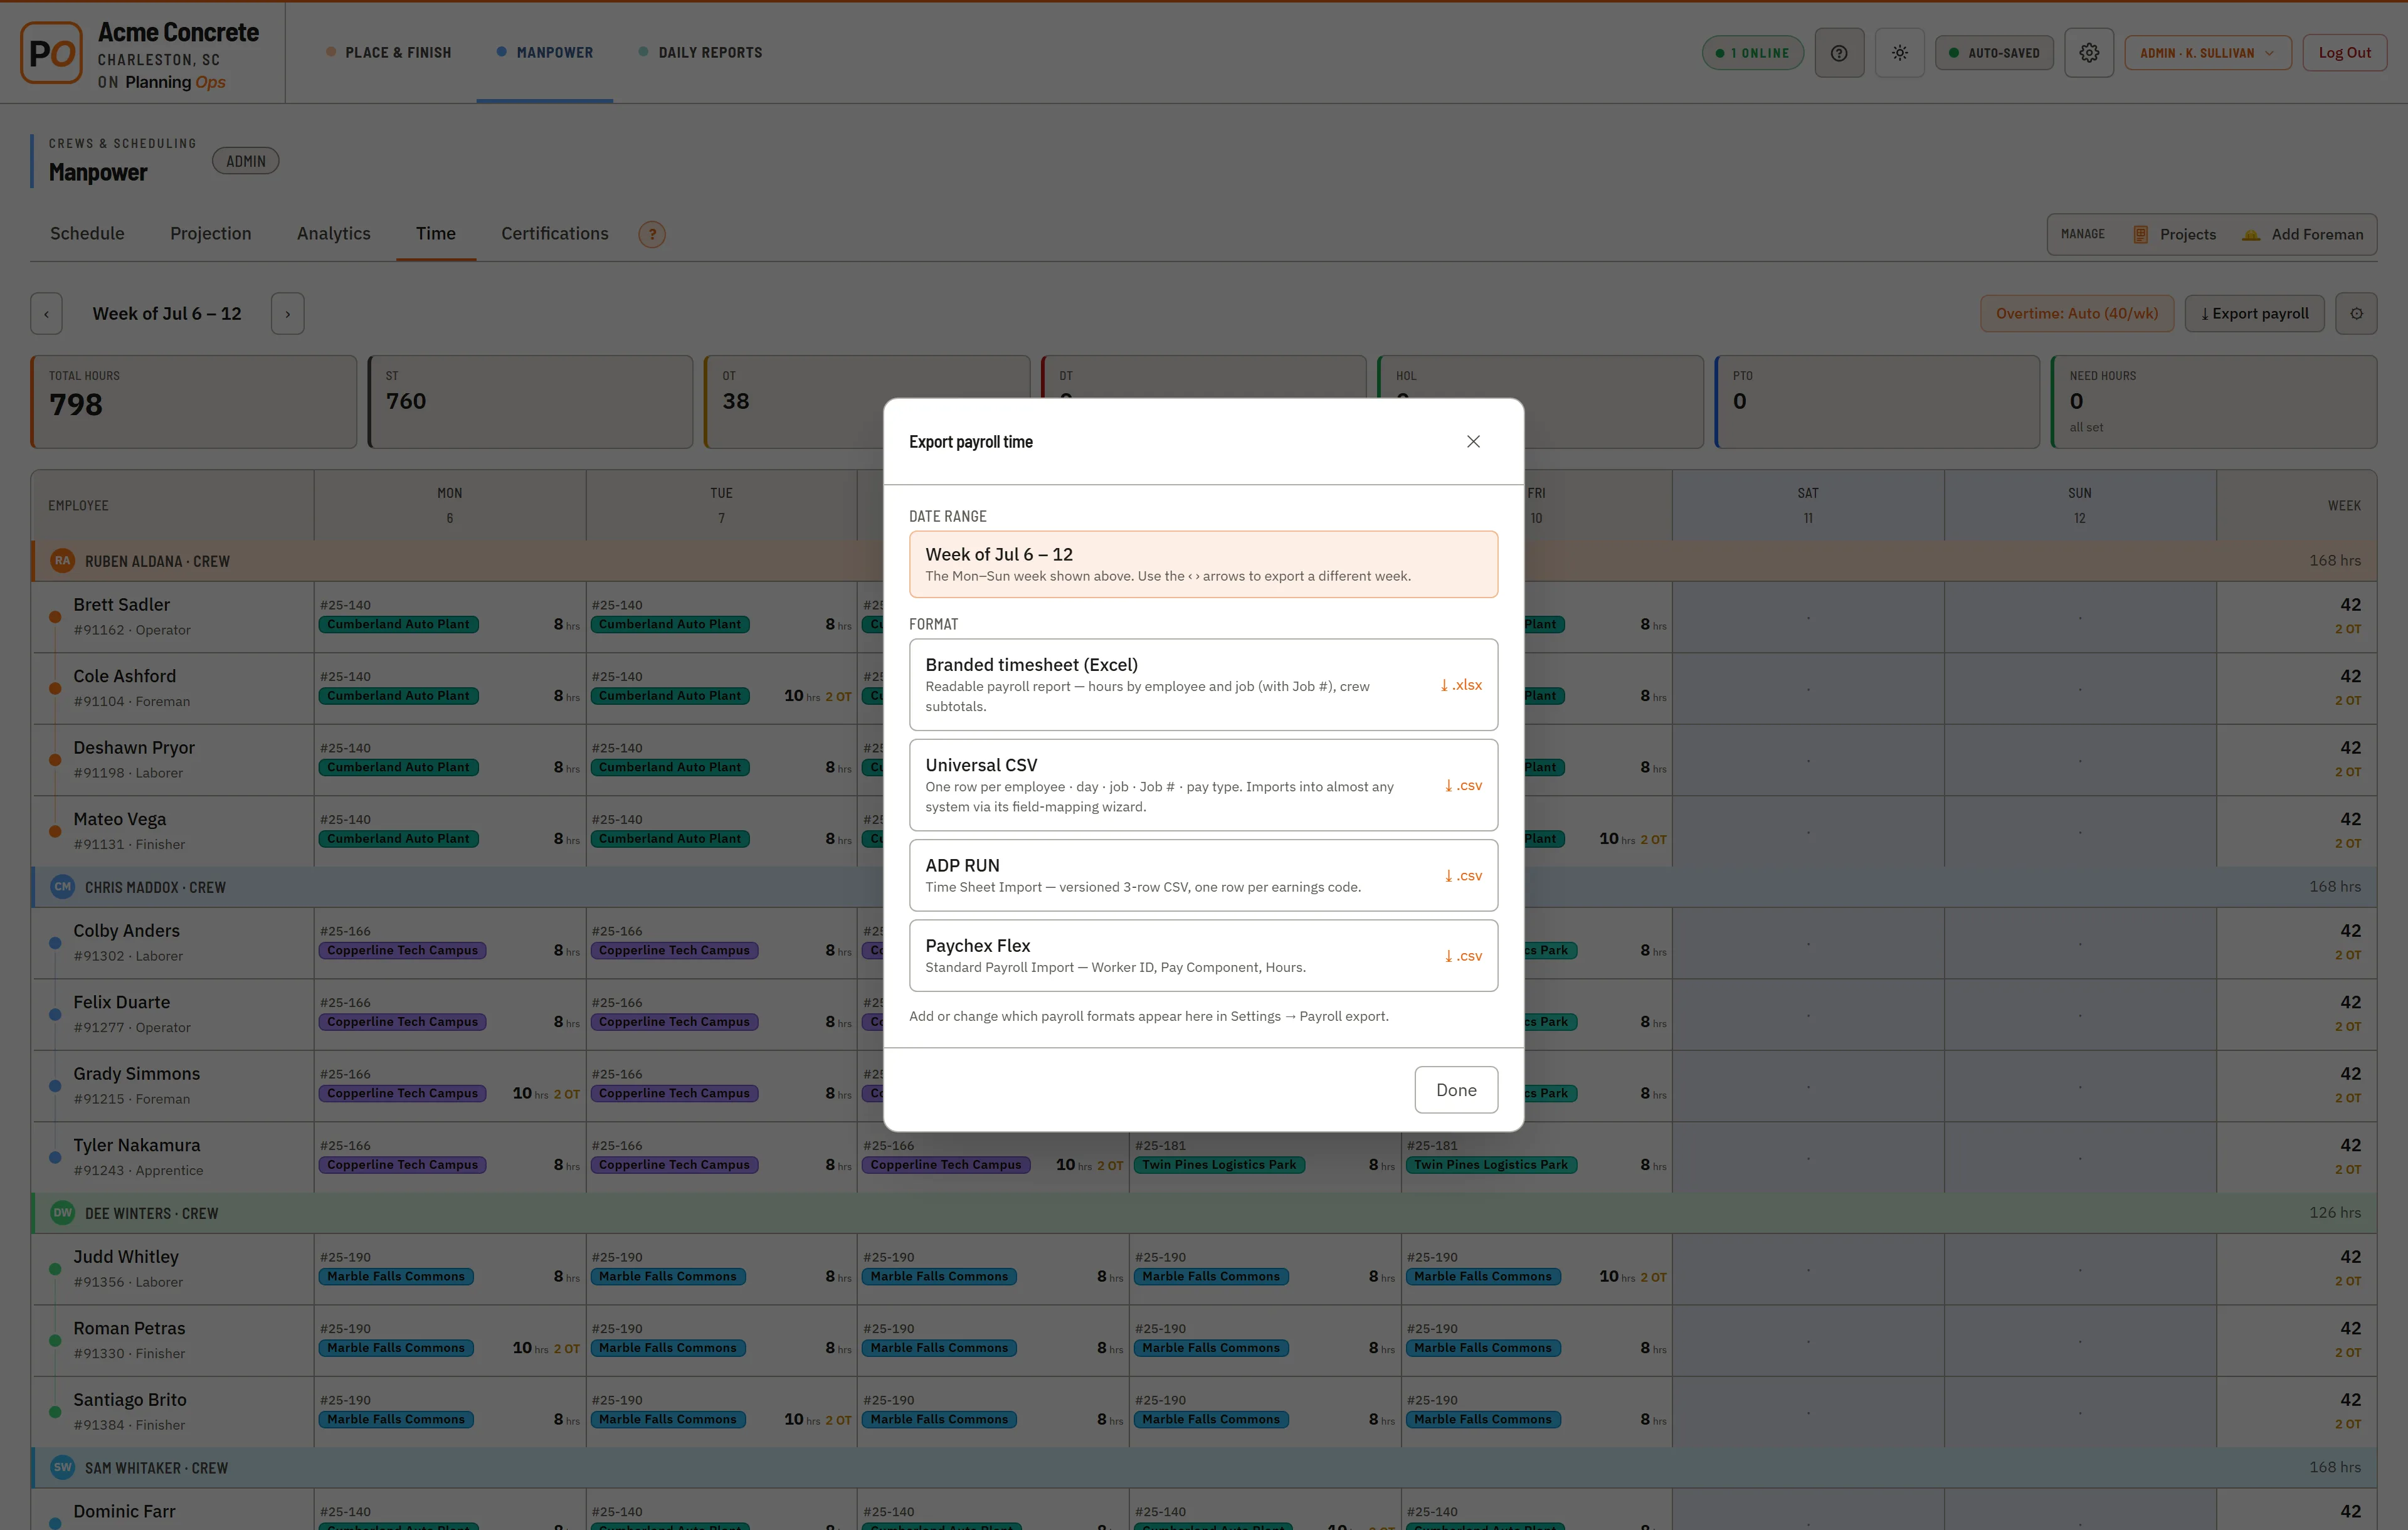The width and height of the screenshot is (2408, 1530).
Task: Click the PO Acme Concrete logo
Action: [51, 53]
